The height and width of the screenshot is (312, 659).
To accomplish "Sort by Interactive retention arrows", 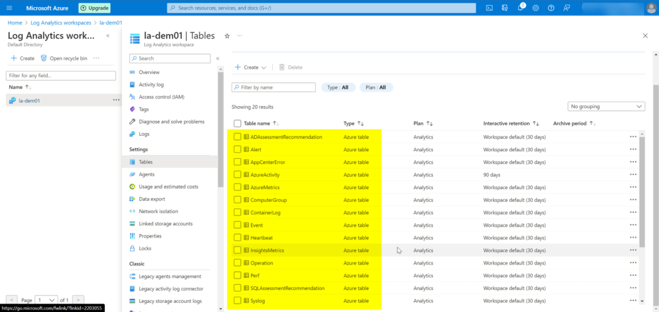I will click(535, 124).
